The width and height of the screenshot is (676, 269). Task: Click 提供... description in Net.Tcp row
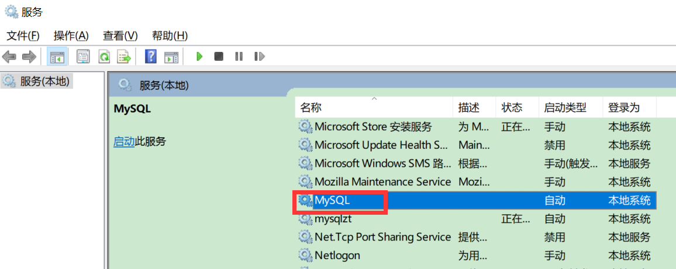tap(473, 237)
